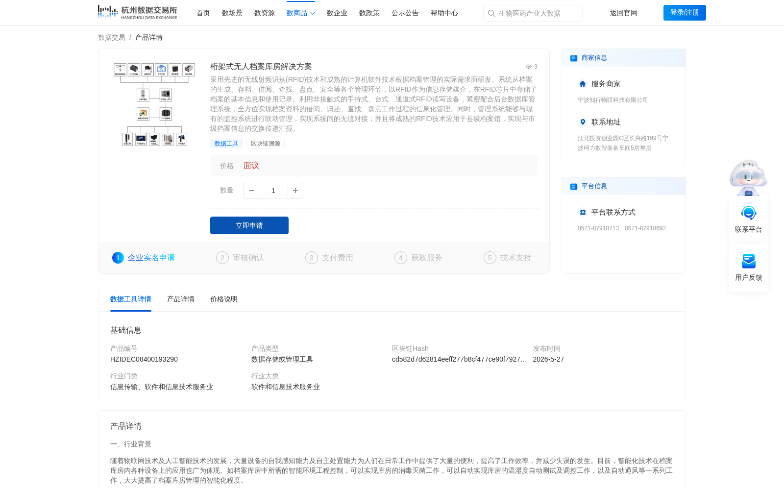Viewport: 784px width, 490px height.
Task: Go to 首页 in navigation
Action: 203,13
